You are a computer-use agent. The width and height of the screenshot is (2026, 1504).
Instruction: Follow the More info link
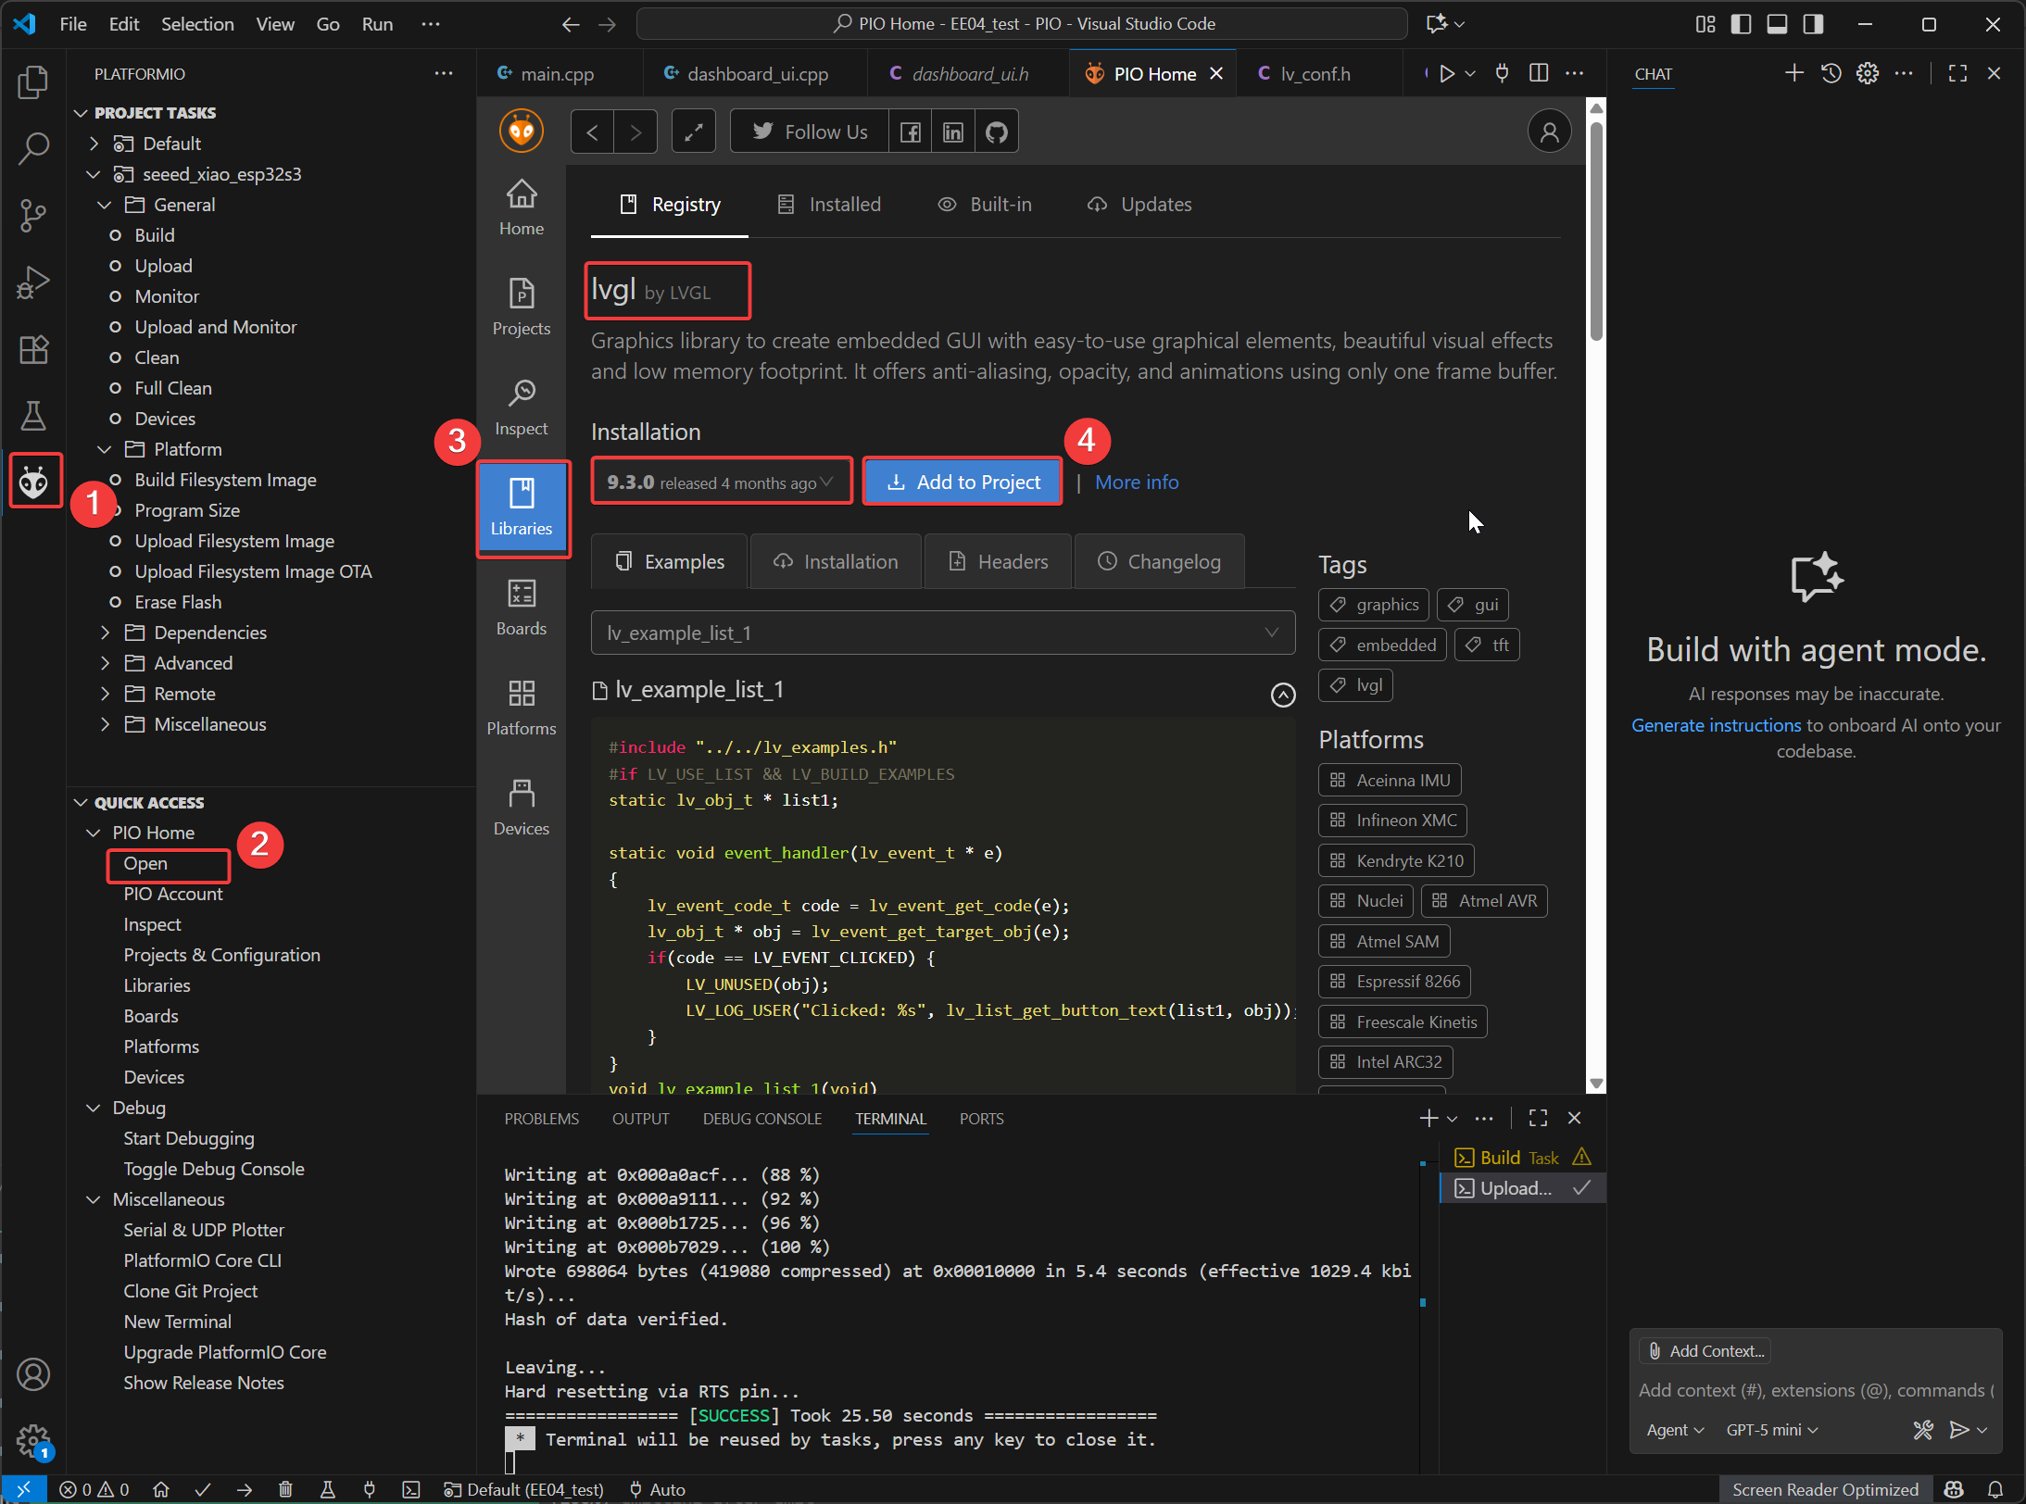(x=1136, y=483)
